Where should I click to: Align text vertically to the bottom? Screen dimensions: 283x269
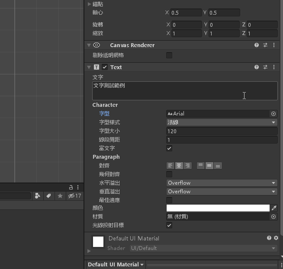click(218, 166)
